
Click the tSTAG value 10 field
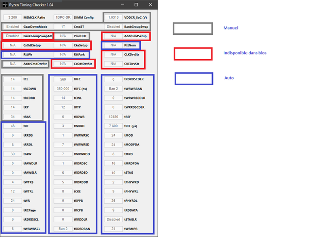[113, 173]
